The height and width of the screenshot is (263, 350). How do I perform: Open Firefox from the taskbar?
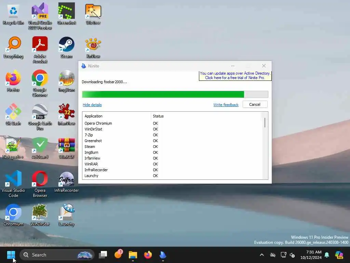point(148,255)
